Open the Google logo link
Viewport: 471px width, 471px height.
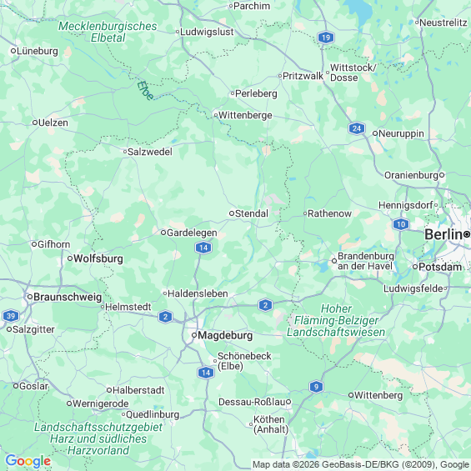(x=28, y=461)
